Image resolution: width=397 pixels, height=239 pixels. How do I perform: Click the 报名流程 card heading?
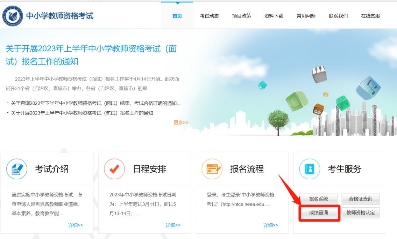[x=247, y=169]
